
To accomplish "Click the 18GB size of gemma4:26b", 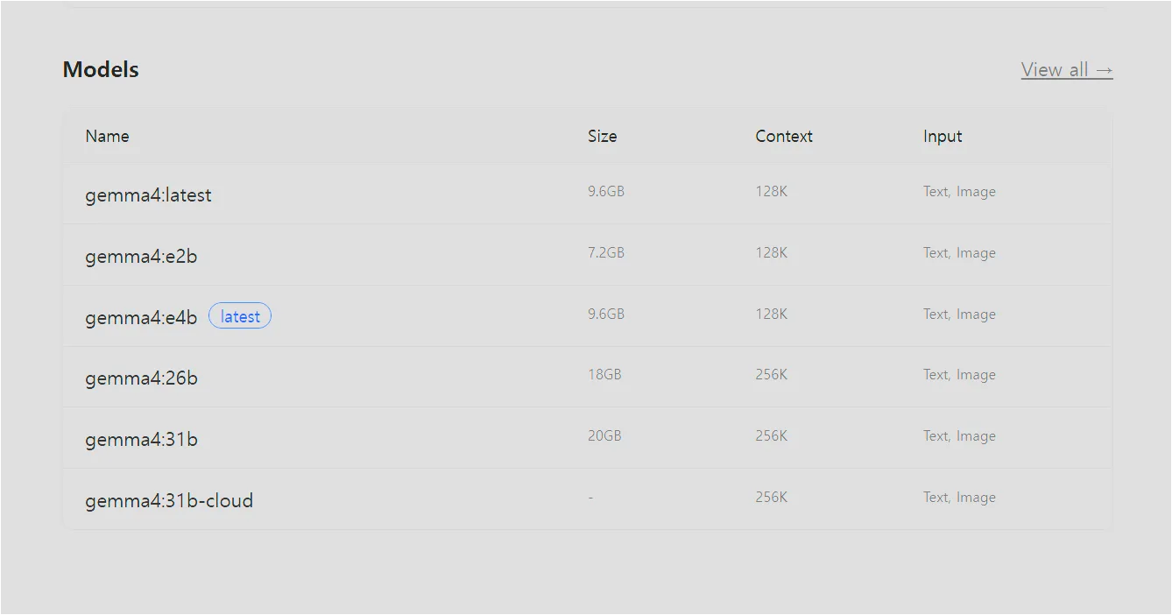I will pyautogui.click(x=604, y=374).
